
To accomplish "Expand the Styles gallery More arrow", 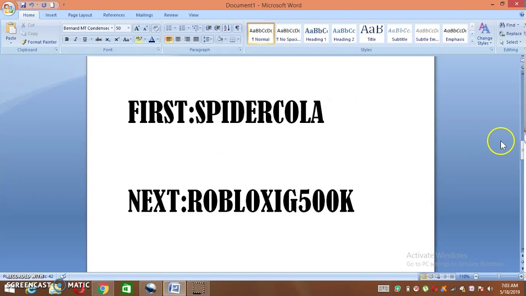I will tap(472, 41).
